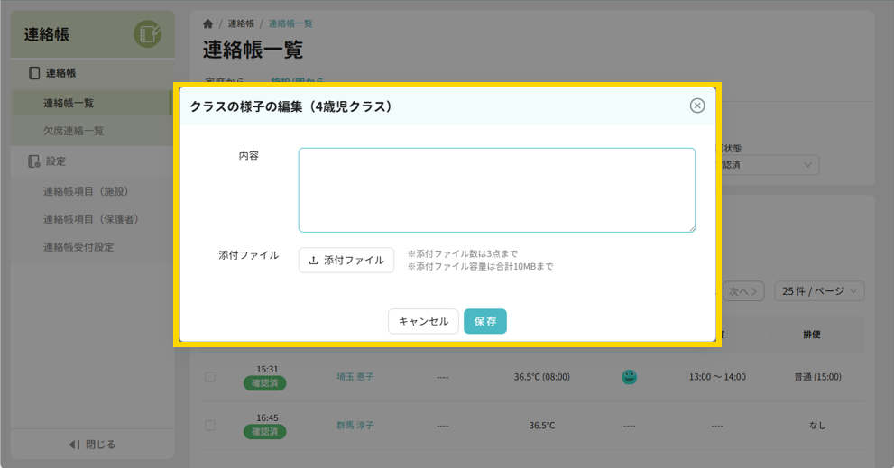Click the キャンセル button
The image size is (894, 468).
click(x=423, y=322)
